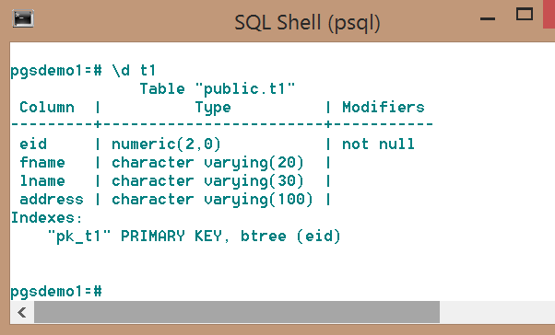The width and height of the screenshot is (555, 335).
Task: Click the horizontal scrollbar left arrow
Action: click(x=22, y=312)
